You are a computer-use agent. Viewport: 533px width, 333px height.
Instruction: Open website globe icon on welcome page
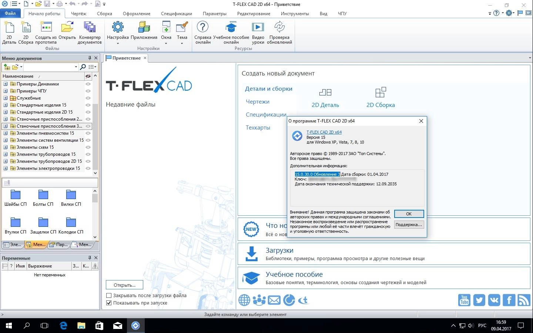point(244,300)
